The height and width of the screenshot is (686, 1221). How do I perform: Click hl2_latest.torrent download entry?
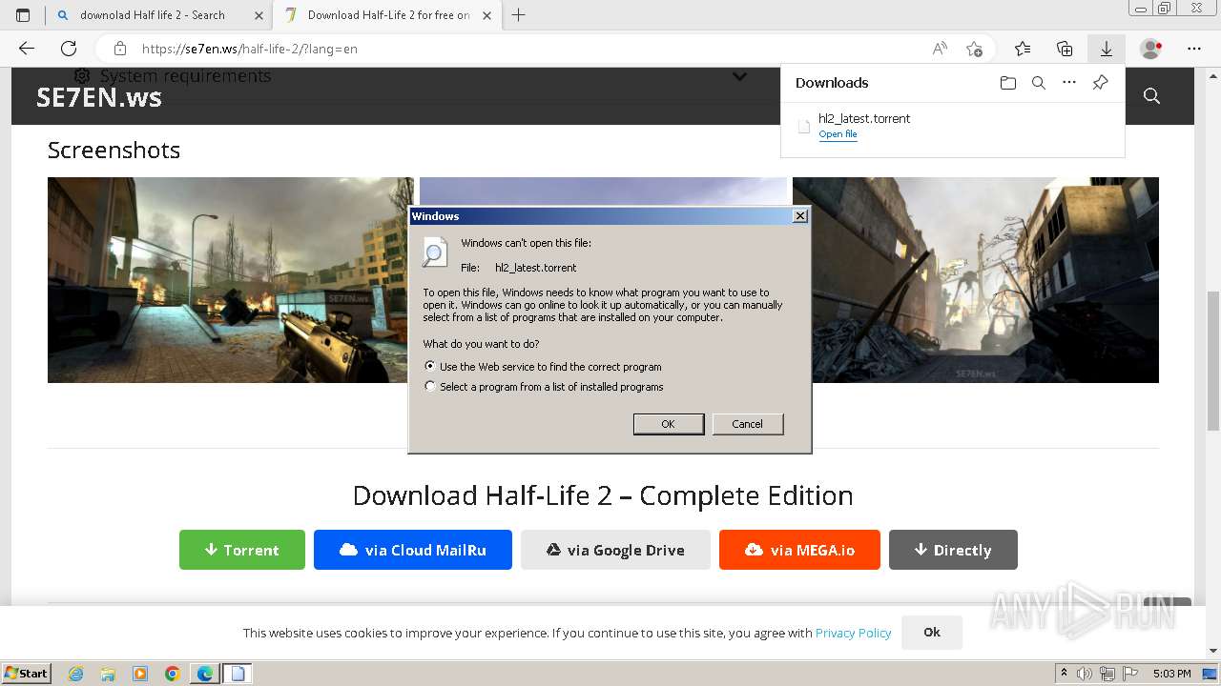point(952,126)
